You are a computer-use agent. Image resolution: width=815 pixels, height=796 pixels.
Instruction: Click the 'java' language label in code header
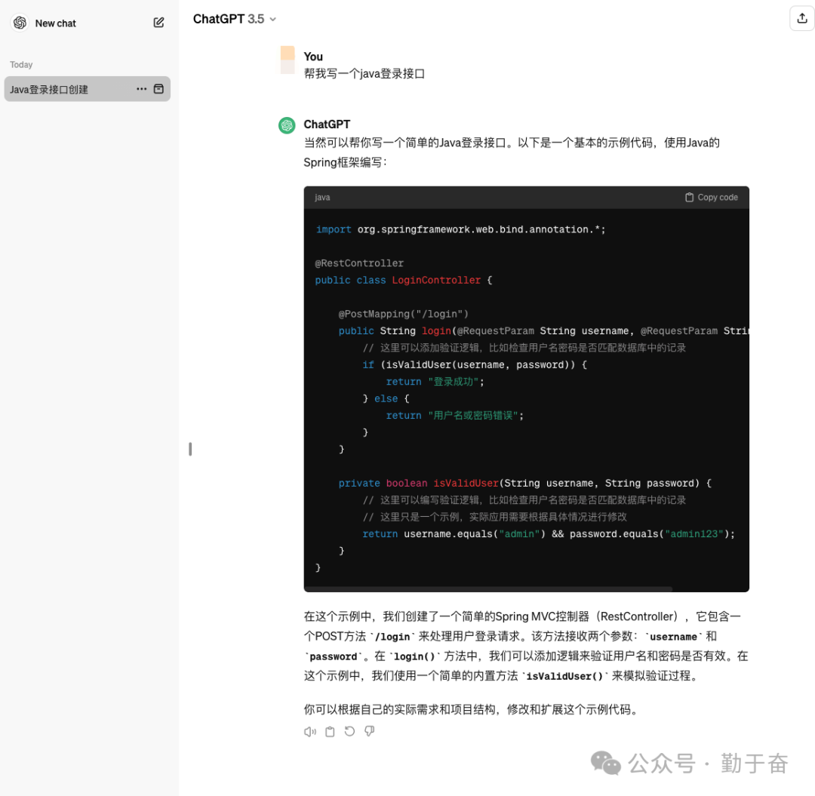click(x=322, y=198)
